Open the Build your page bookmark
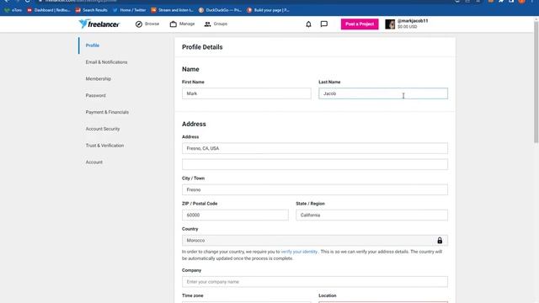The image size is (539, 303). pos(268,10)
